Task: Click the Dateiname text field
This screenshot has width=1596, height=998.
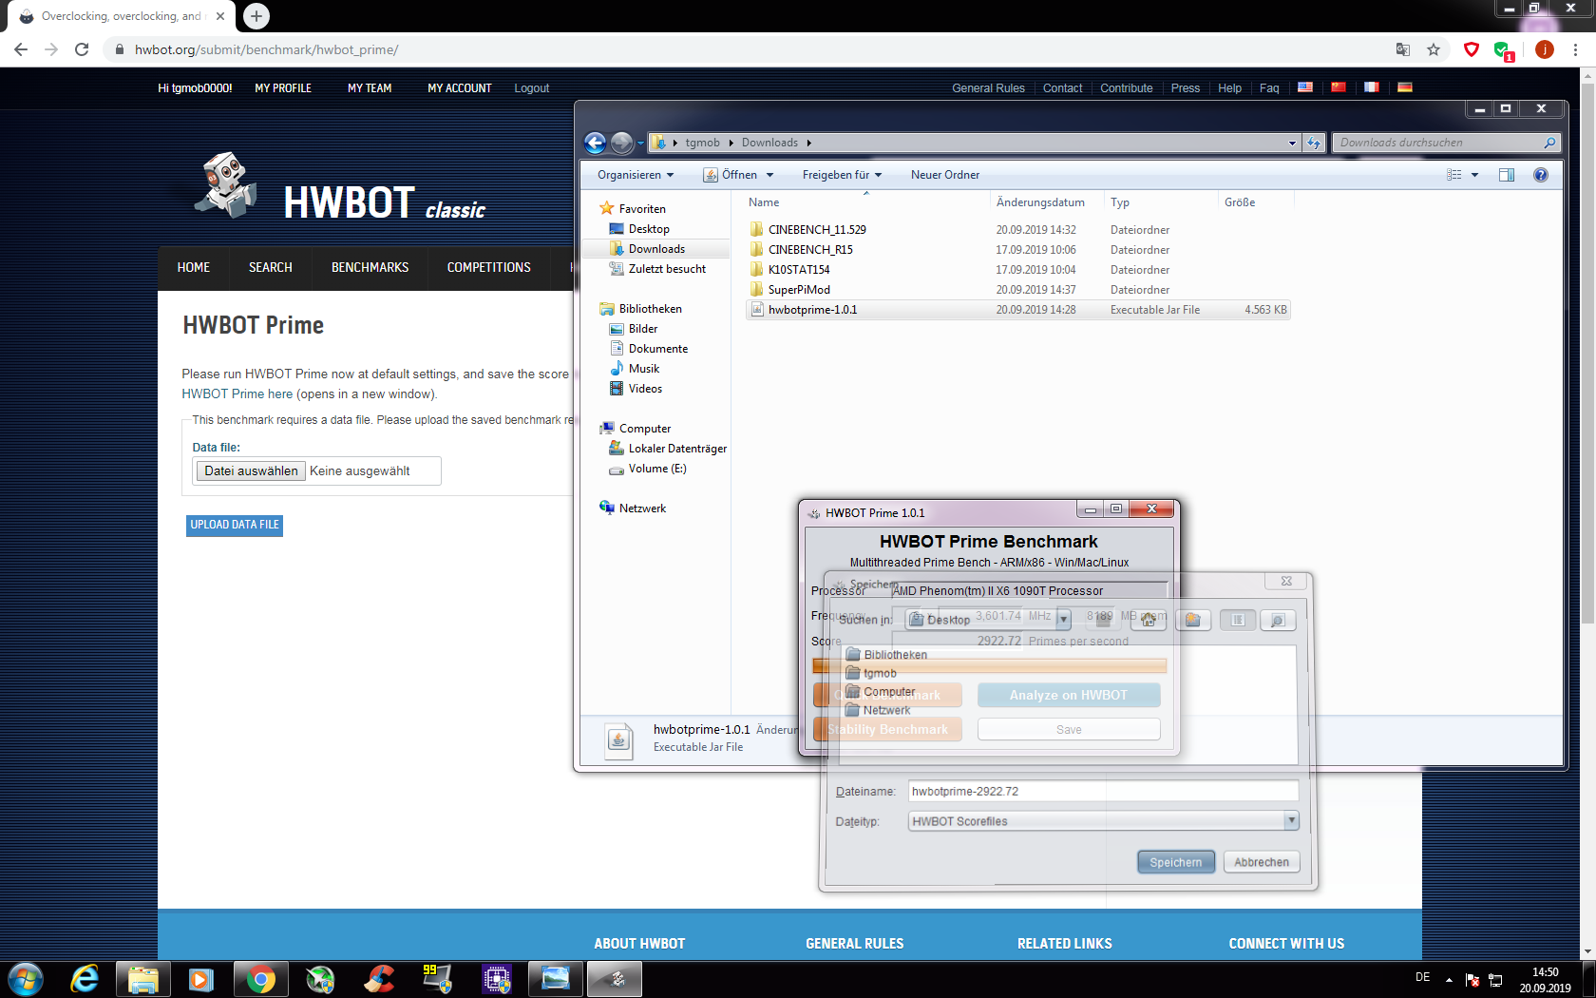Action: point(1103,791)
